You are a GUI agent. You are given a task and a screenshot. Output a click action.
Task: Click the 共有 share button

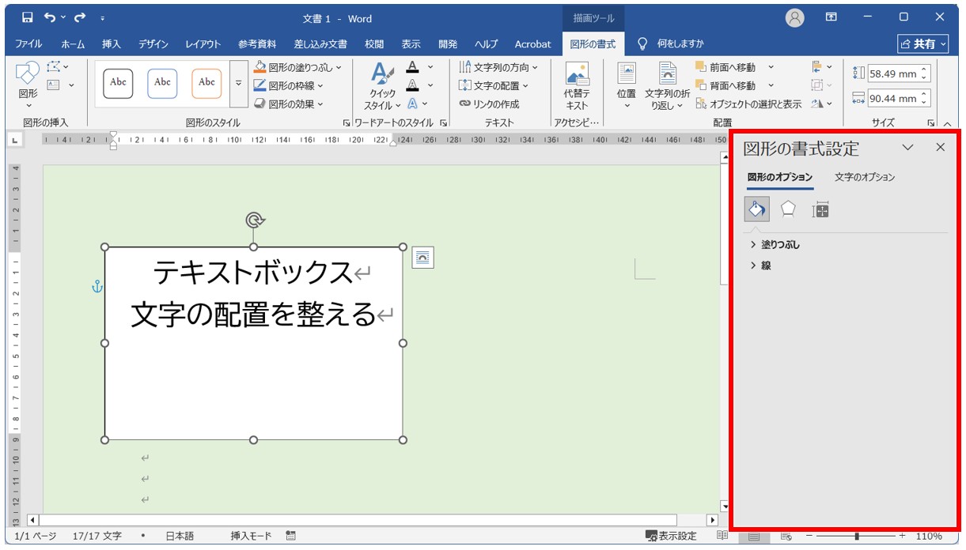click(x=923, y=43)
